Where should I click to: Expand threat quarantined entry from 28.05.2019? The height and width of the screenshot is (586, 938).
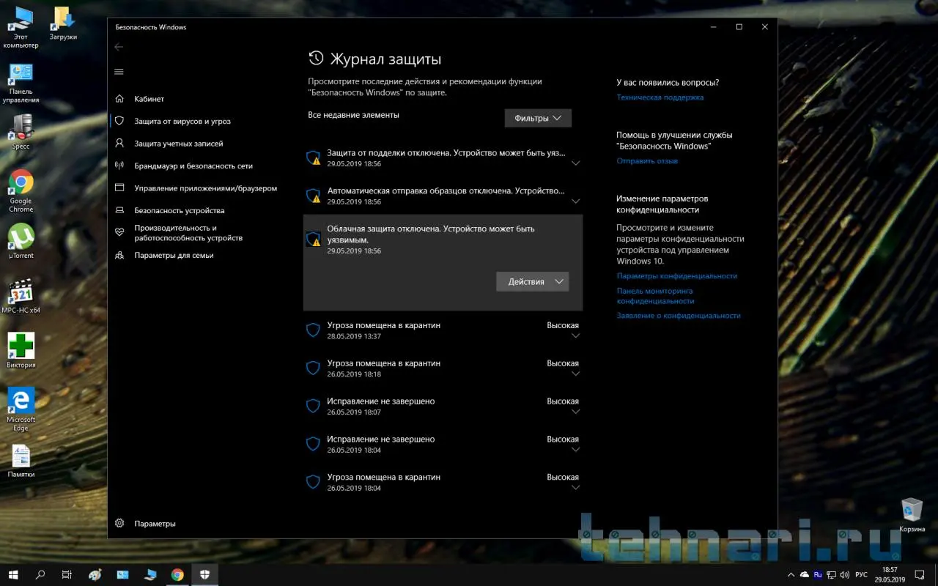(x=575, y=336)
